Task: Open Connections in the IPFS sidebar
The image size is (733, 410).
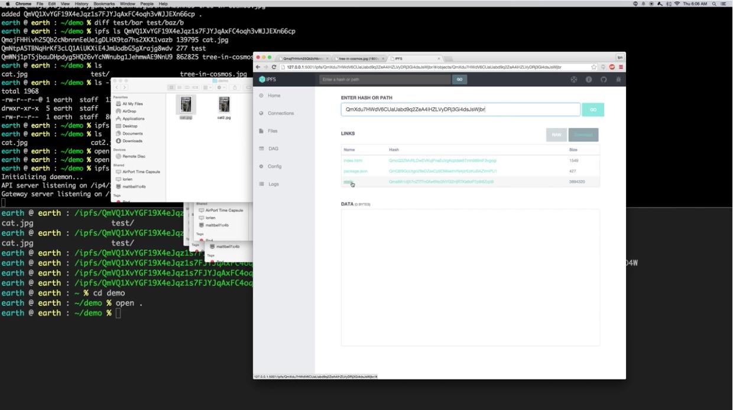Action: [x=280, y=113]
